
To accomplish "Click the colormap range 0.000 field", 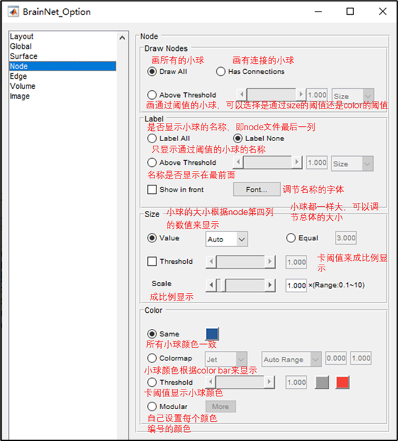I will [336, 358].
